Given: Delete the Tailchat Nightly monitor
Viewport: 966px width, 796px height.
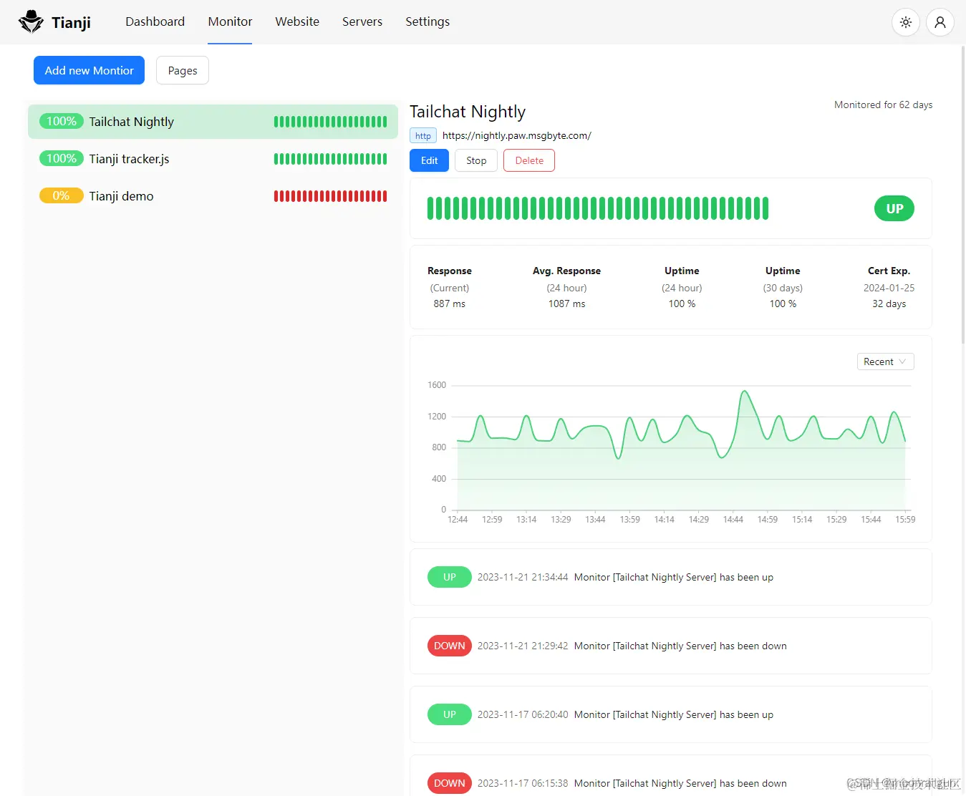Looking at the screenshot, I should click(x=529, y=160).
